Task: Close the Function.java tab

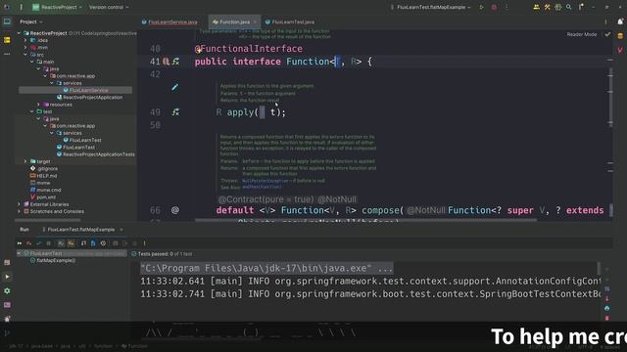Action: pyautogui.click(x=255, y=22)
